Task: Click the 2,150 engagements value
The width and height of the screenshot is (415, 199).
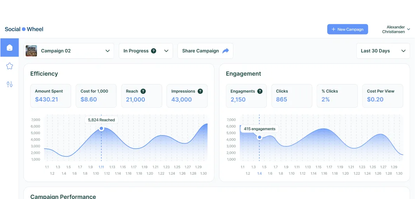Action: pos(238,99)
